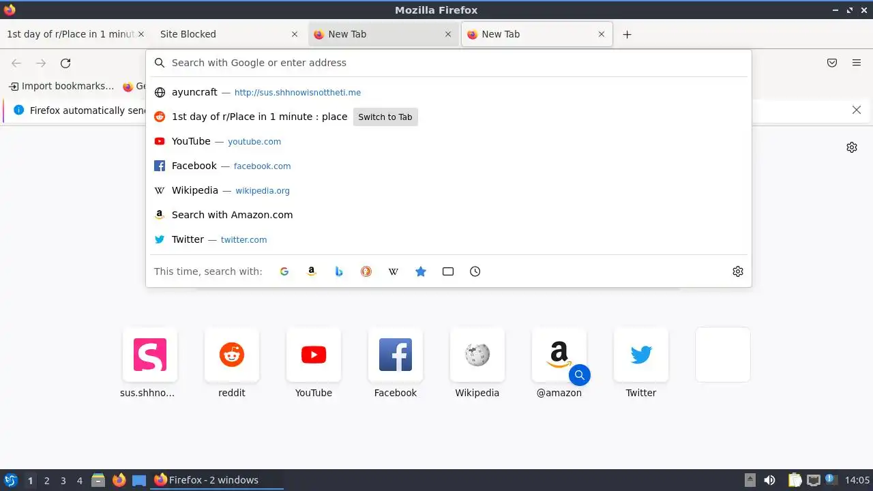The height and width of the screenshot is (491, 873).
Task: Select the third tab named New Tab
Action: 383,34
